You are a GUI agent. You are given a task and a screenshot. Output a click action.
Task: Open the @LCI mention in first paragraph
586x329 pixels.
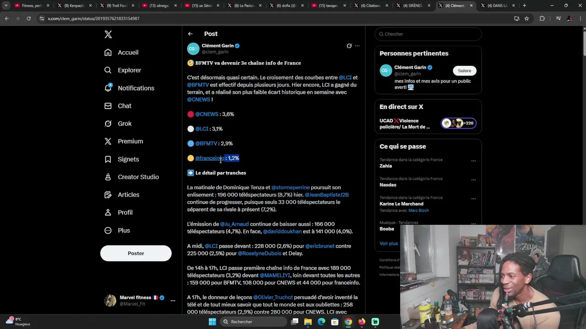[345, 78]
